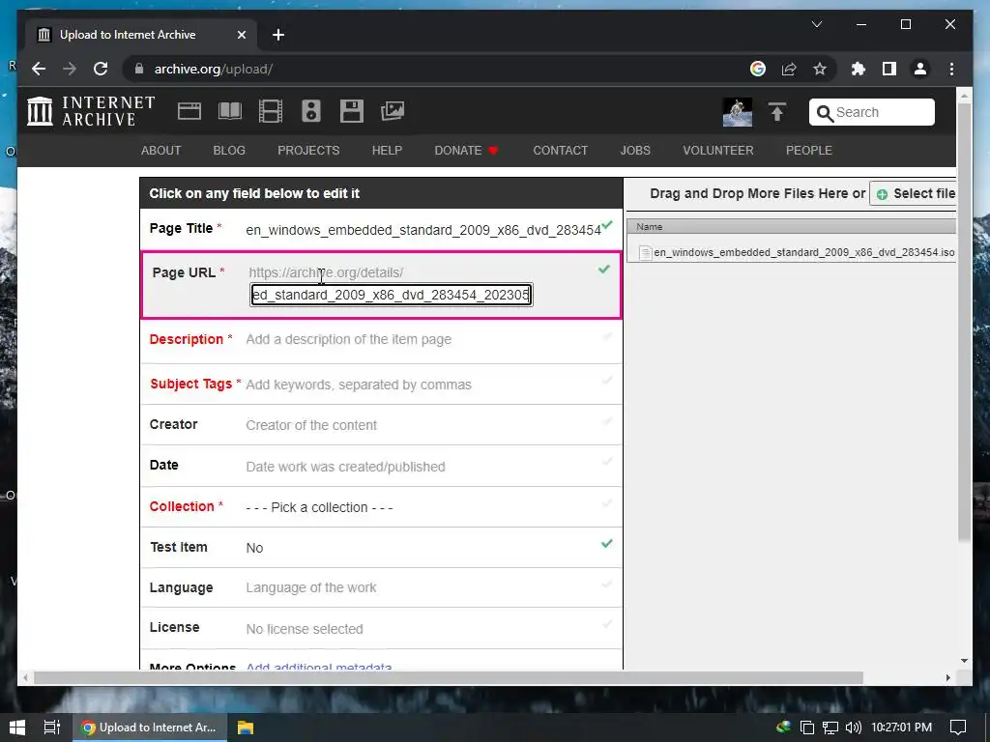Click the Test Item value No
This screenshot has height=742, width=990.
(254, 548)
